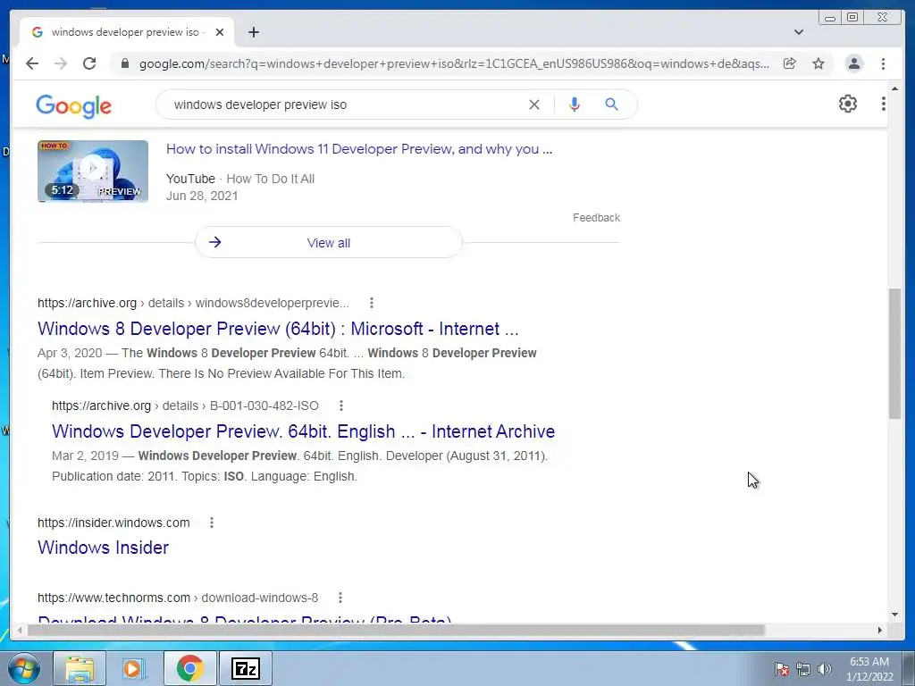Open 'How to install Windows 11 Developer Preview' link
This screenshot has height=686, width=915.
click(359, 149)
